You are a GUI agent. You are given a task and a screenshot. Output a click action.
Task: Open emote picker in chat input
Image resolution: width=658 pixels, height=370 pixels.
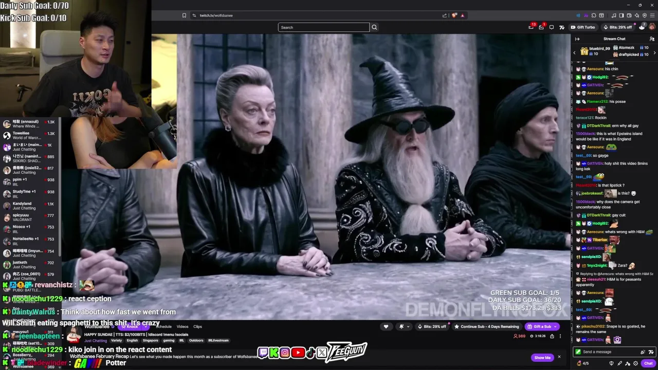coord(643,352)
